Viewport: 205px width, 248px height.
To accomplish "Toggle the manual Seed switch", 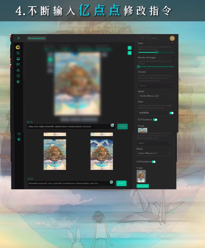I will (171, 113).
